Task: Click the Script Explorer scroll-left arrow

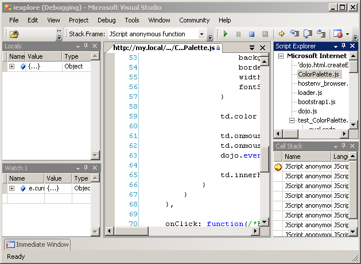Action: pyautogui.click(x=278, y=133)
